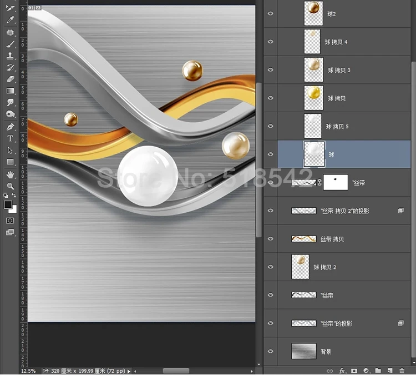Select the Gradient tool
Viewport: 416px width, 380px height.
11,91
